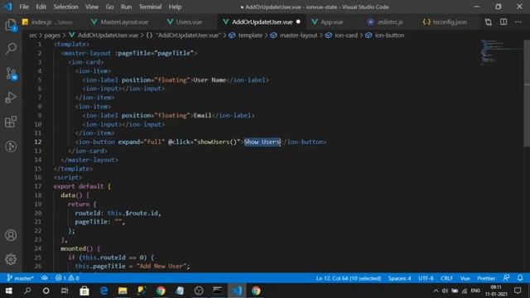Open Source Control view in activity bar

11,73
